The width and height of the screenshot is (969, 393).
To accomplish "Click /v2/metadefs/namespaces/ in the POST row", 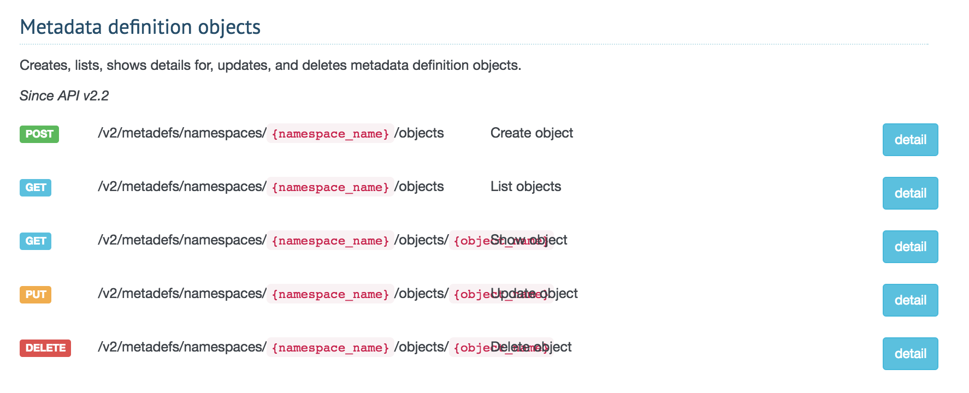I will (182, 133).
